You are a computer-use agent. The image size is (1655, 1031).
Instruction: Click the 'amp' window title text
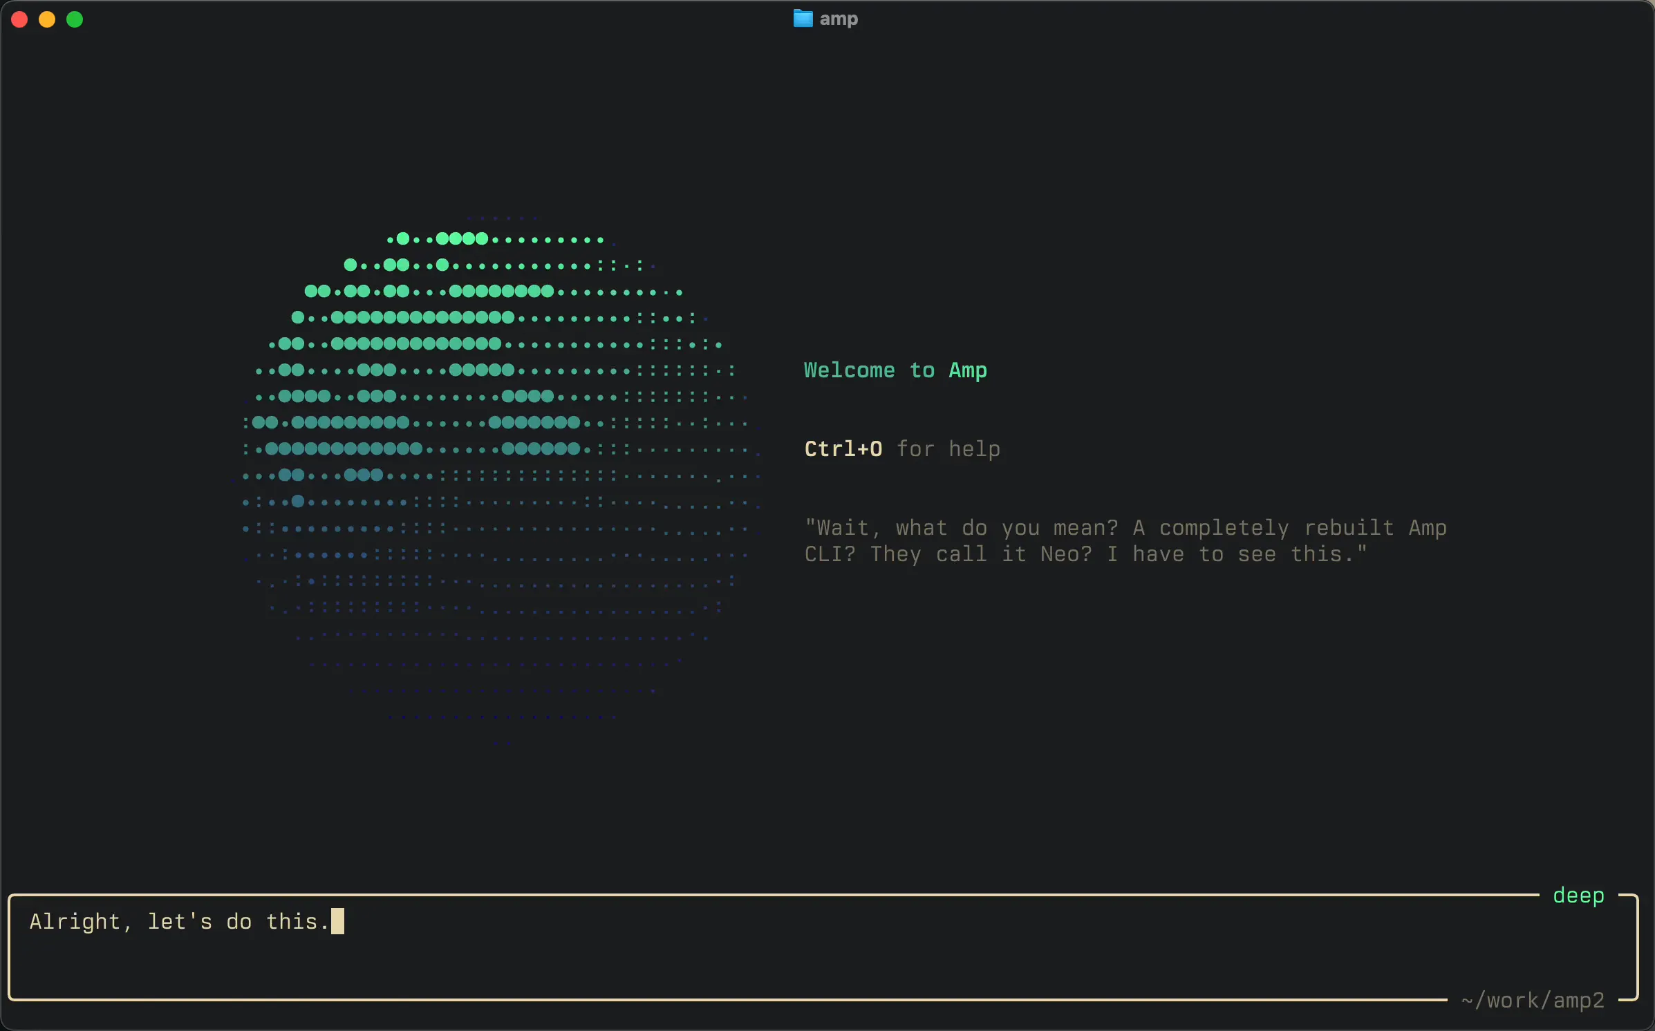tap(839, 19)
